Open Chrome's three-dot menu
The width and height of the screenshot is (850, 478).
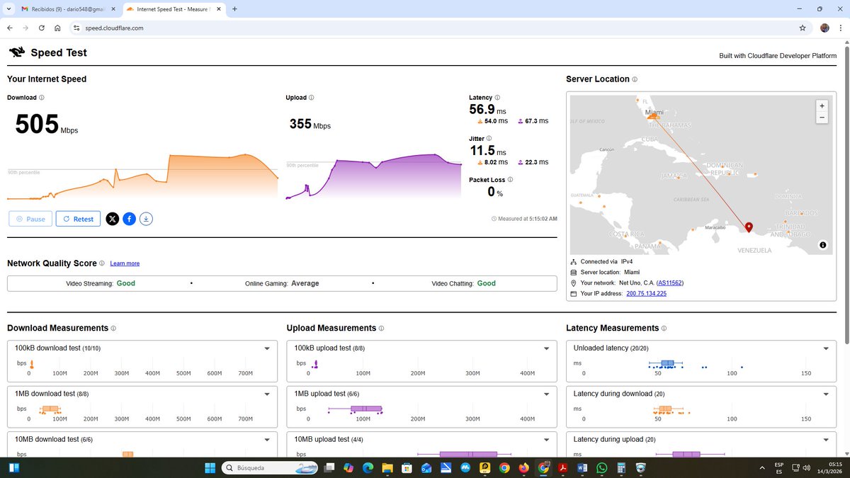point(839,28)
